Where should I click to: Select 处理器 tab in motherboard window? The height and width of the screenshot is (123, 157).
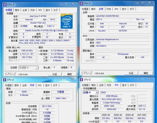pos(85,9)
